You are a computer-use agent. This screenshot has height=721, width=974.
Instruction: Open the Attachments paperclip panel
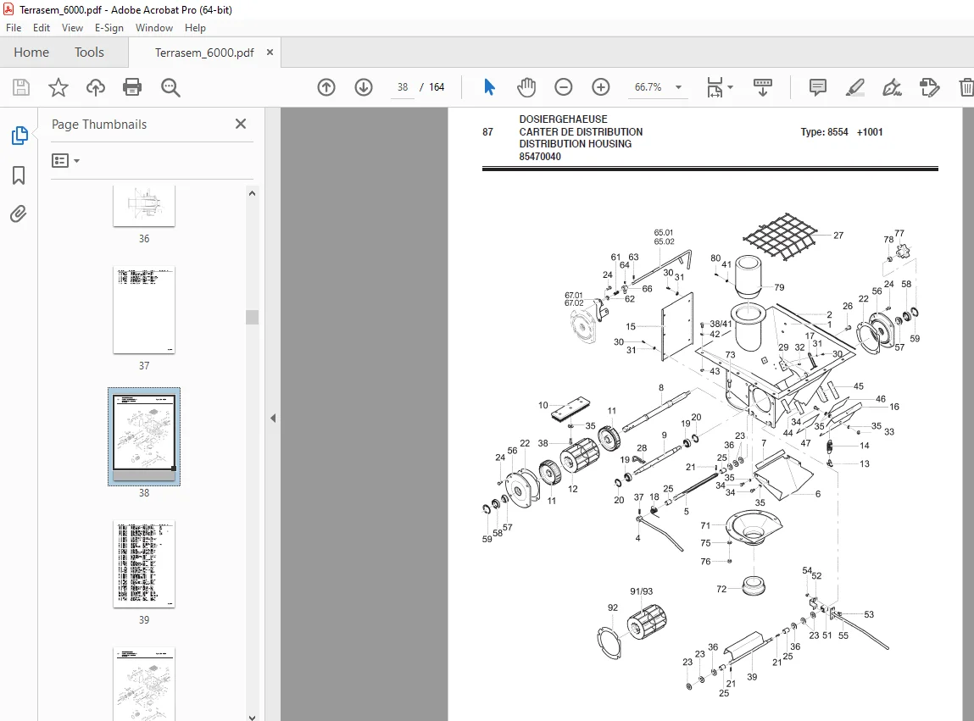pyautogui.click(x=19, y=214)
